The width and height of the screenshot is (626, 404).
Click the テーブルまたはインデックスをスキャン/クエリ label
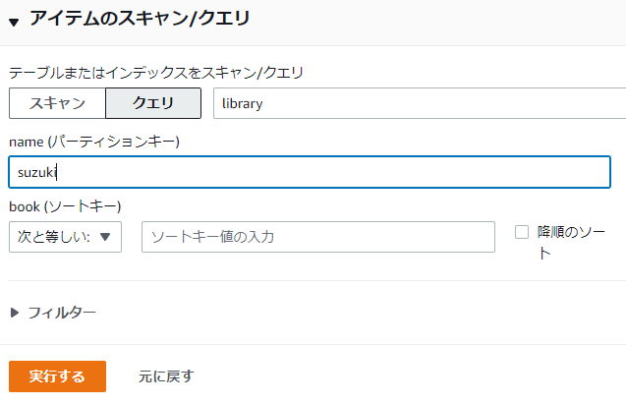tap(156, 72)
